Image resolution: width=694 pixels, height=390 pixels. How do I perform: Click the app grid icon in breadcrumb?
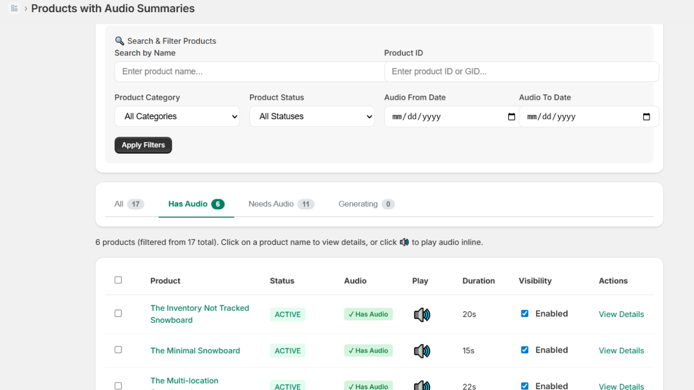14,8
